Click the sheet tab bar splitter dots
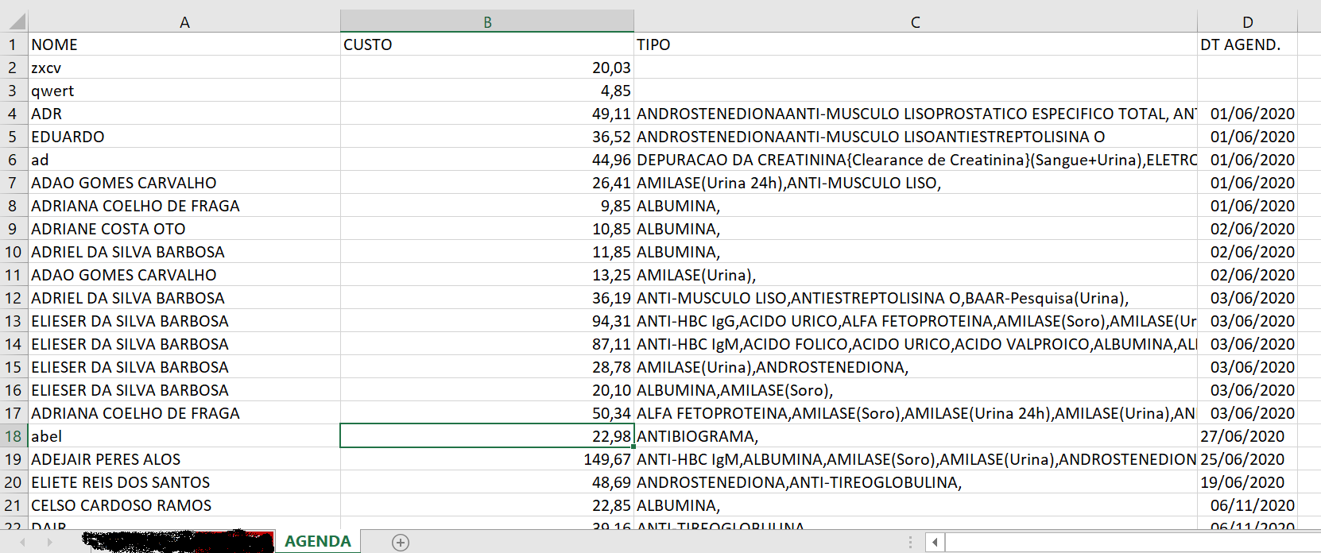This screenshot has height=553, width=1321. point(910,543)
